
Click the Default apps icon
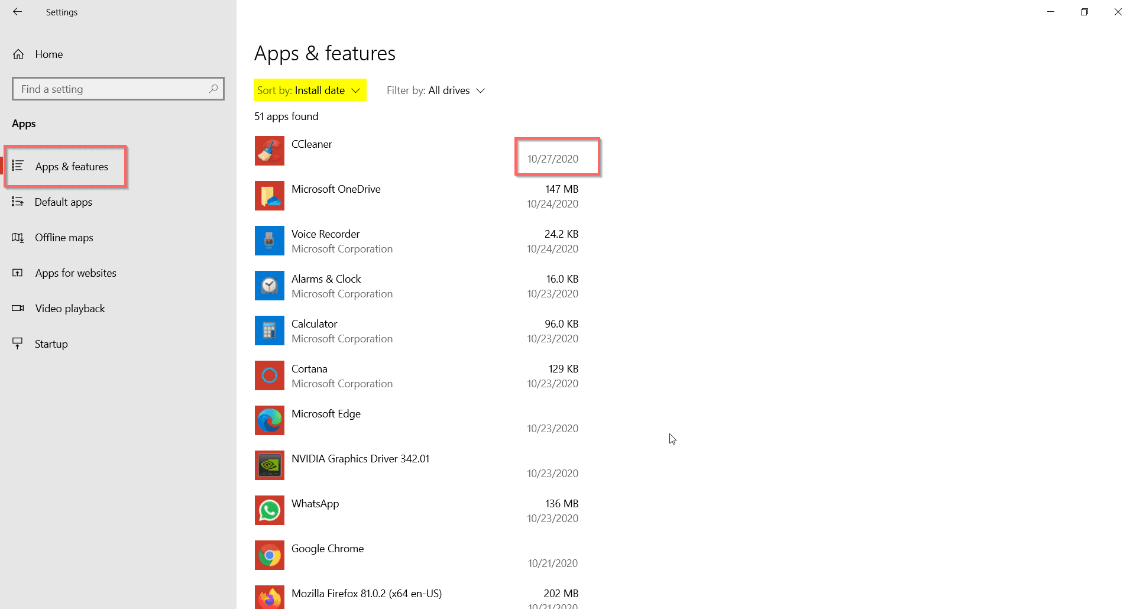point(18,202)
